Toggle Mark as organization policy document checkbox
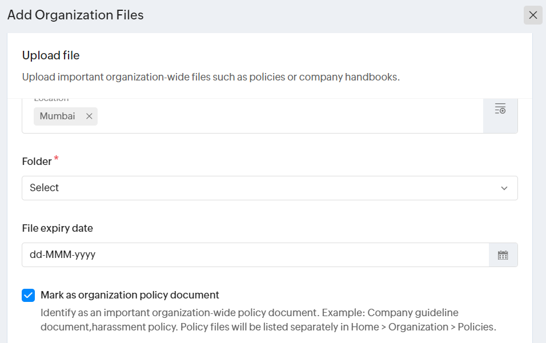 pos(29,295)
